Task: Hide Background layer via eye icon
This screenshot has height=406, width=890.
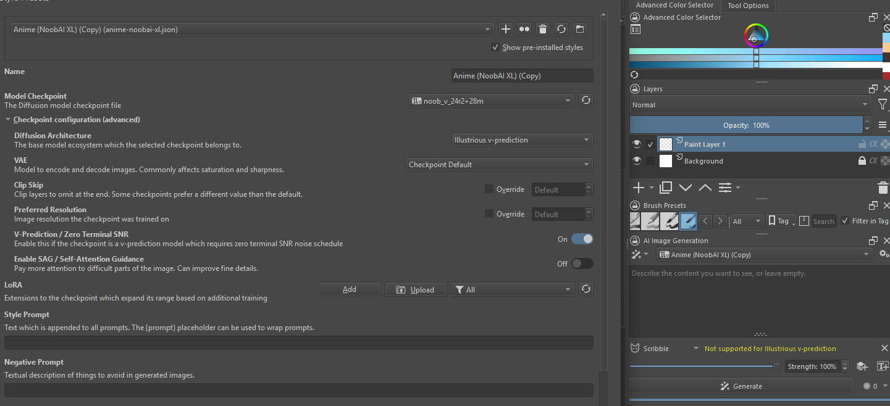Action: (x=637, y=161)
